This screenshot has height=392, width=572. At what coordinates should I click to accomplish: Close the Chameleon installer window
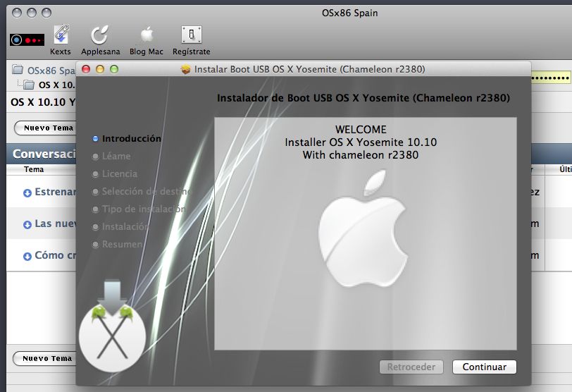(86, 69)
